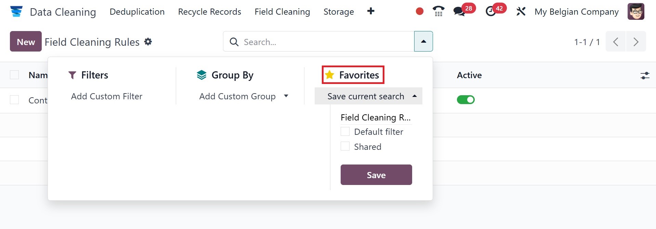This screenshot has height=229, width=656.
Task: Click the Data Cleaning app logo icon
Action: tap(16, 12)
